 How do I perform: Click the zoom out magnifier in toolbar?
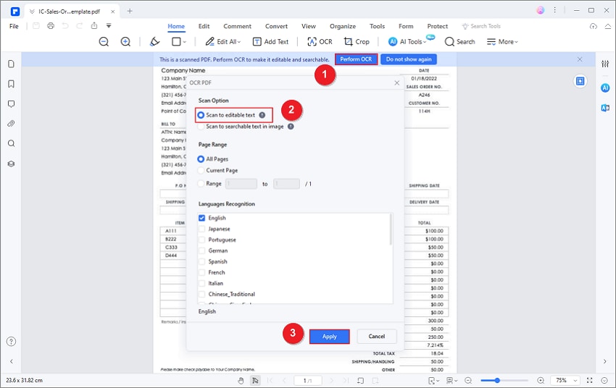pyautogui.click(x=104, y=41)
